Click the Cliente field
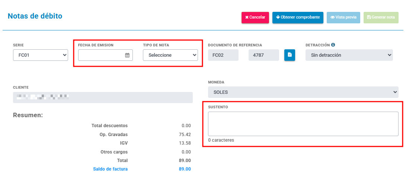This screenshot has width=406, height=188. 103,98
